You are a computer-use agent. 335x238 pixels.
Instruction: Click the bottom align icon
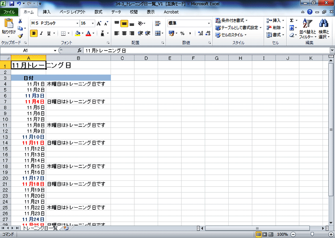(x=132, y=24)
